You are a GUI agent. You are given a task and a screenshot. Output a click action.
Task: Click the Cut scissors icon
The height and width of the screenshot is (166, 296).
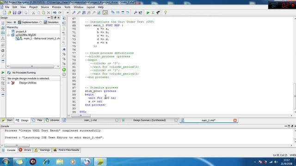33,12
